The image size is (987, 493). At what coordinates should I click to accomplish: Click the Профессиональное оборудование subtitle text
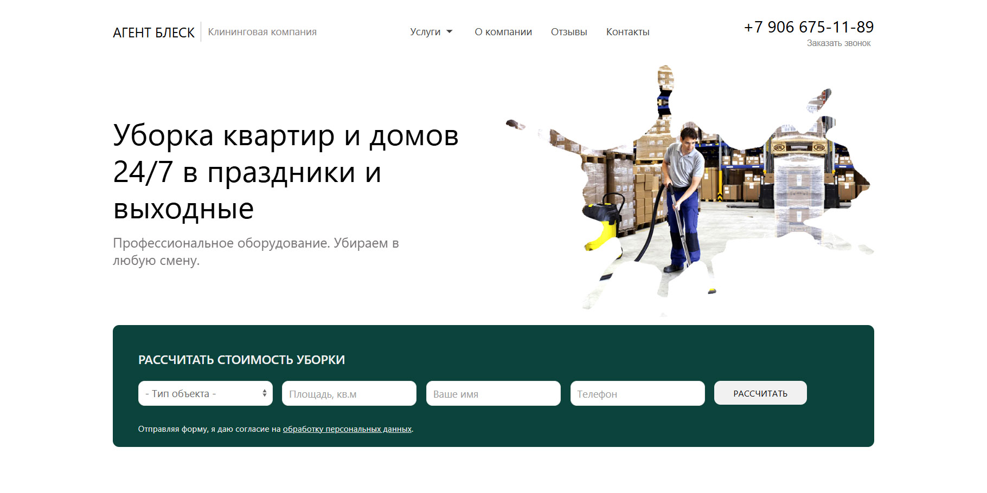pyautogui.click(x=255, y=251)
